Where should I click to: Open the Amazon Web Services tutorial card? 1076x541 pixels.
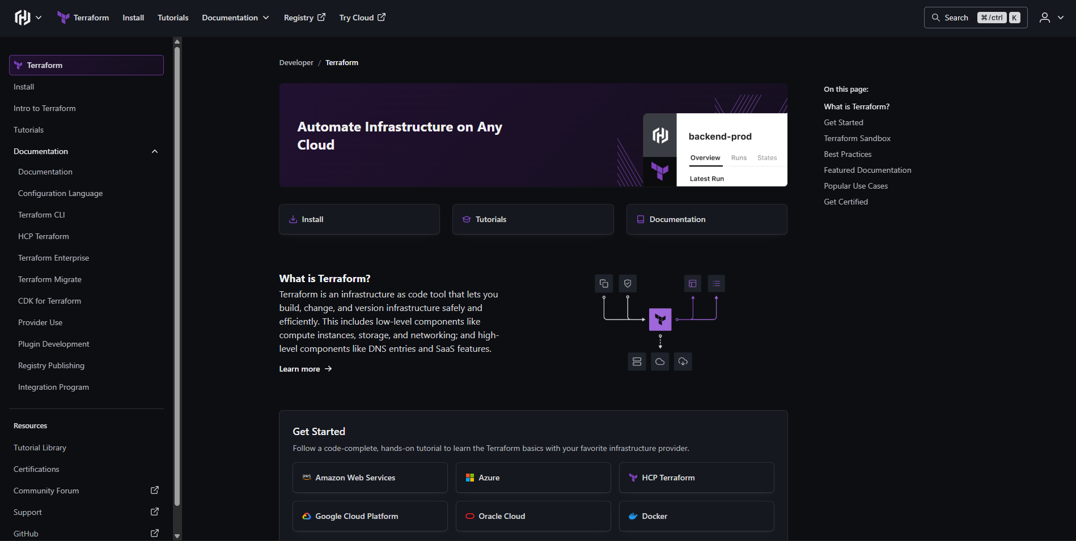click(370, 478)
